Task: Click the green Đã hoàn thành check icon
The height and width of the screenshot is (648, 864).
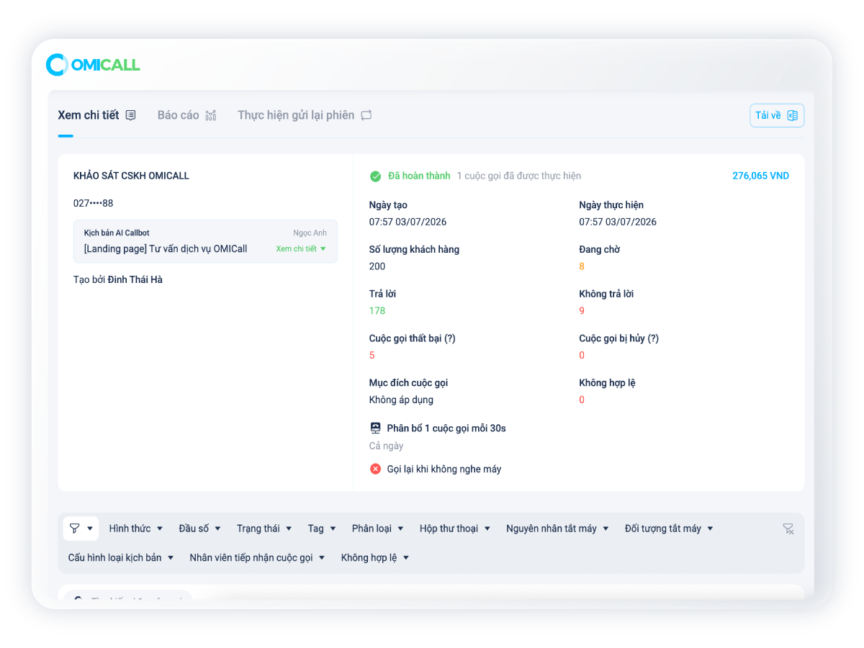Action: point(375,176)
